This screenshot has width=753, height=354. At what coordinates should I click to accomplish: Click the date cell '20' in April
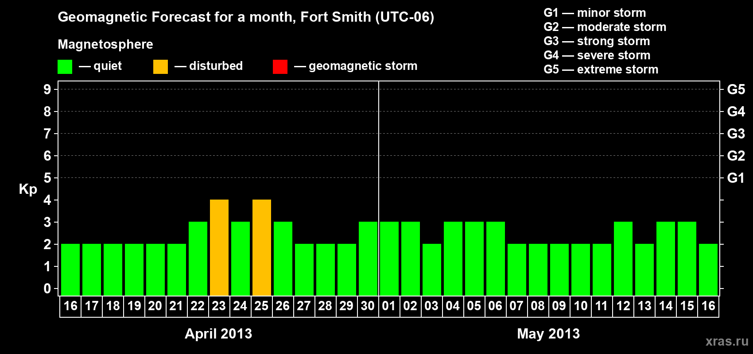tap(155, 306)
